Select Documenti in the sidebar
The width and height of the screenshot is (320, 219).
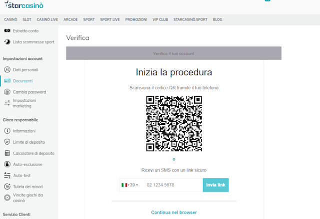[x=23, y=81]
